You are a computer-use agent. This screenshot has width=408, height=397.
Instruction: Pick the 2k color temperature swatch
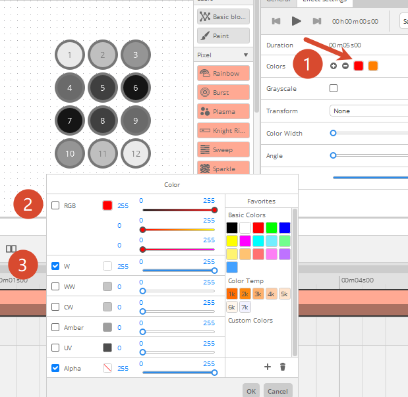coord(245,294)
